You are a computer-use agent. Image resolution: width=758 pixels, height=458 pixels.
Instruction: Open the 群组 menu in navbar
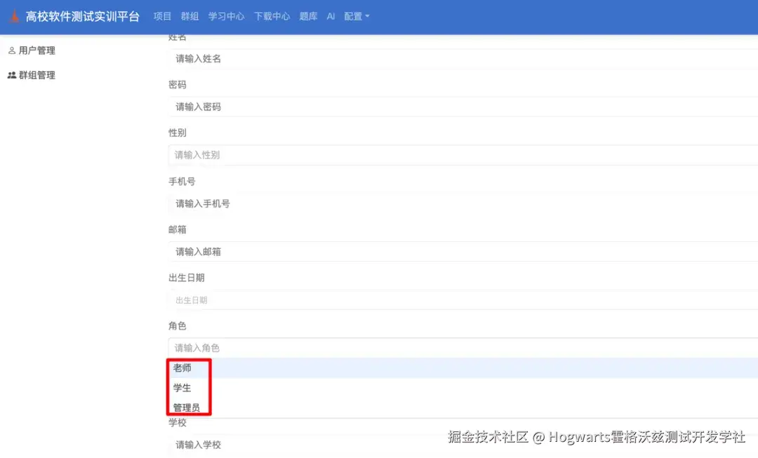click(189, 15)
